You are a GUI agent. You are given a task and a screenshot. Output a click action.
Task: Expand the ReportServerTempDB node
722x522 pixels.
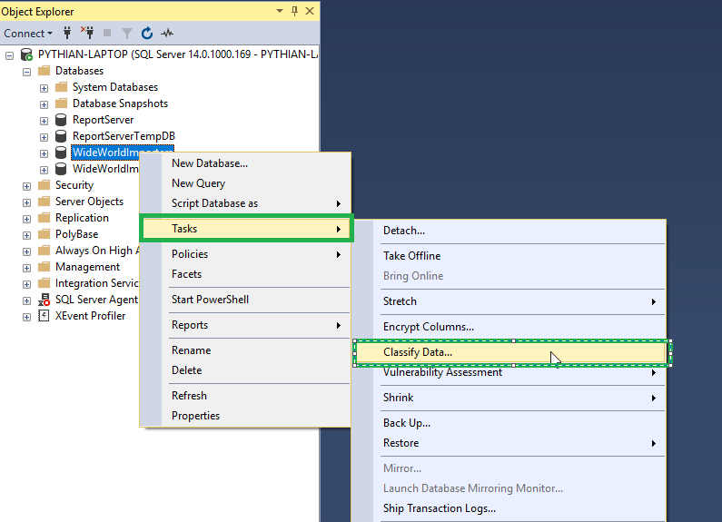44,136
